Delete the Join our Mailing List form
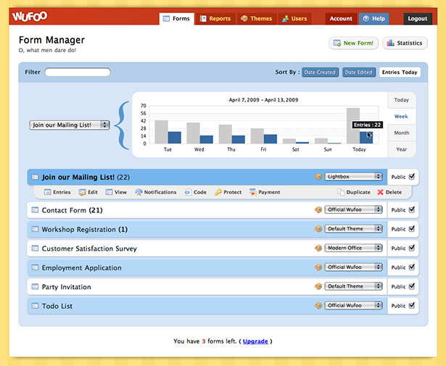 pyautogui.click(x=389, y=192)
